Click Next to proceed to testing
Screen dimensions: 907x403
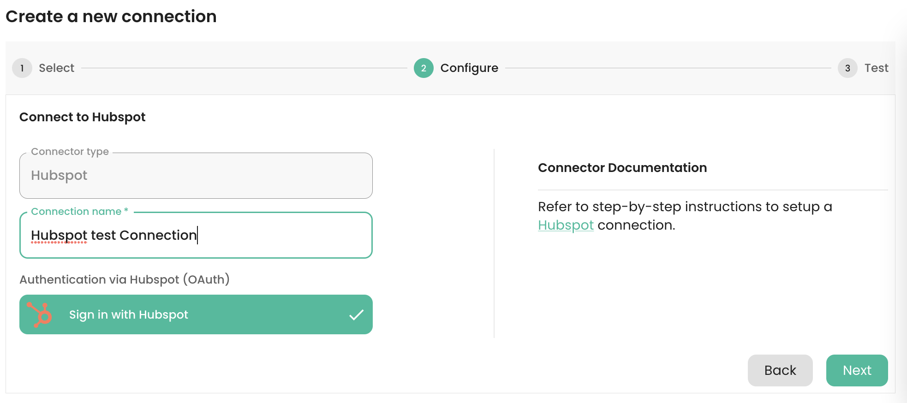tap(857, 370)
